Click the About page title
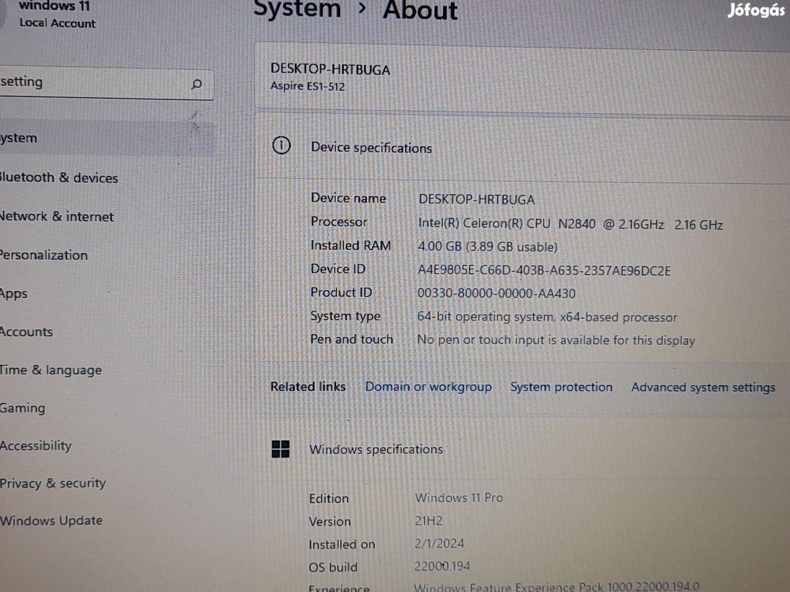 420,10
